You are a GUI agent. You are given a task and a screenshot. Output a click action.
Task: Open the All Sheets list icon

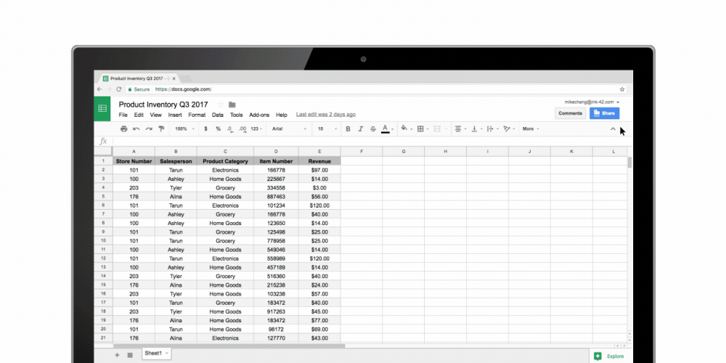point(130,354)
